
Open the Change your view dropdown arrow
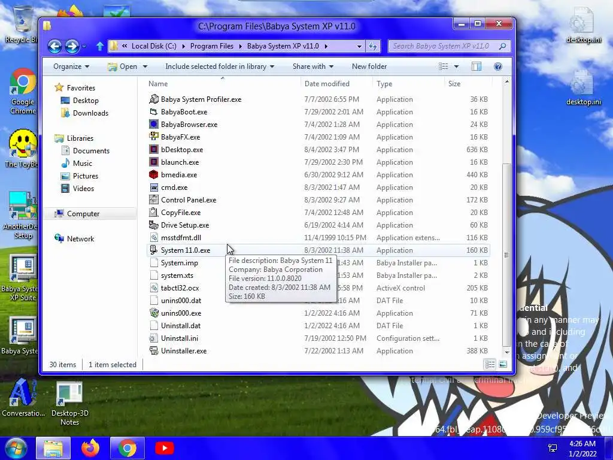coord(456,66)
